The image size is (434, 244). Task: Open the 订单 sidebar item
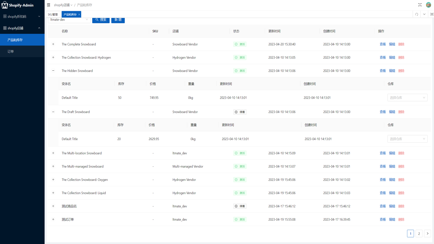[x=22, y=52]
